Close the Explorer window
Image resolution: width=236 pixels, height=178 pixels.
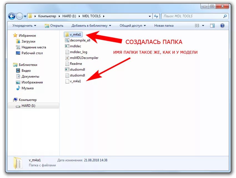click(223, 6)
